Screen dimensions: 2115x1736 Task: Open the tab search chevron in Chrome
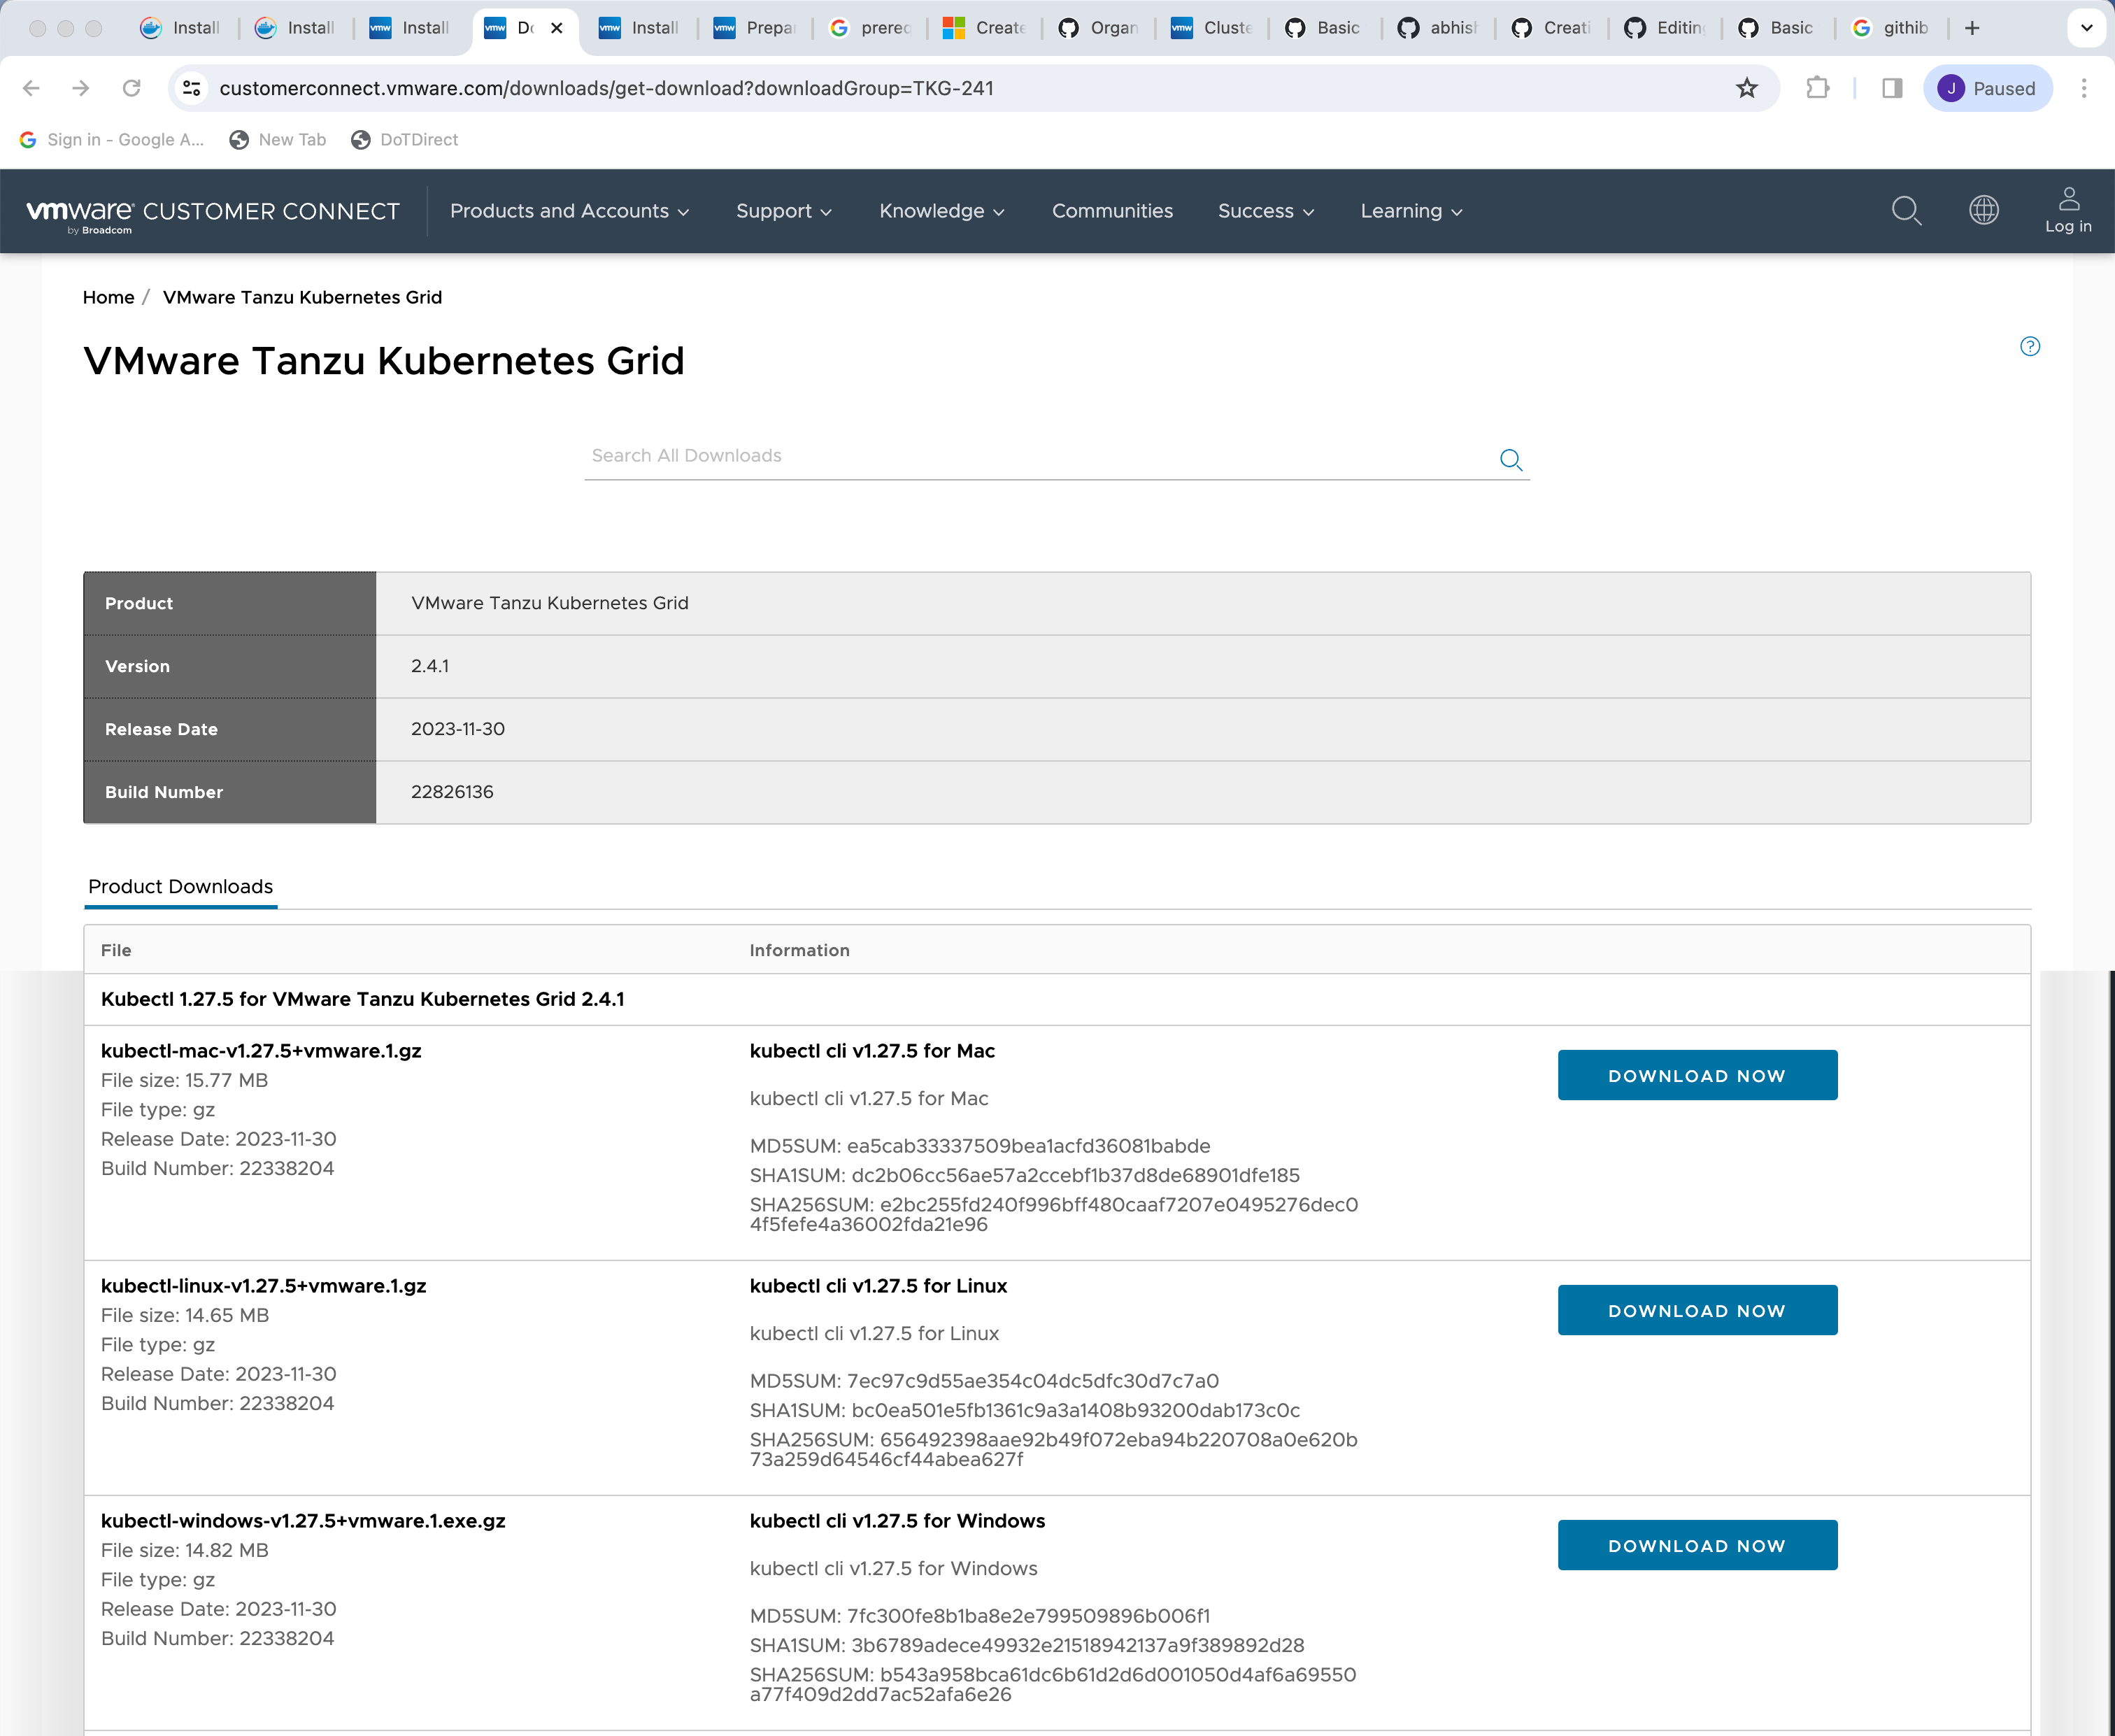point(2086,28)
